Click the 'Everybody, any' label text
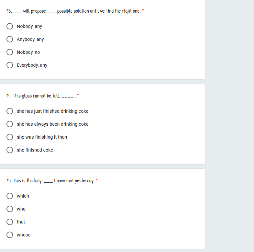Screen dimensions: 254x252 pyautogui.click(x=32, y=65)
